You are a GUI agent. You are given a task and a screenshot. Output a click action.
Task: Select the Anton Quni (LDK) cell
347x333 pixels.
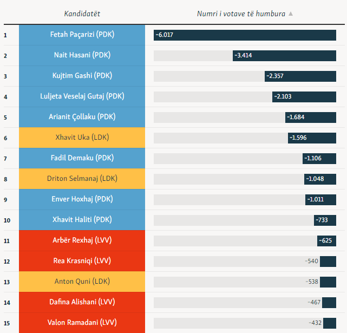(82, 282)
